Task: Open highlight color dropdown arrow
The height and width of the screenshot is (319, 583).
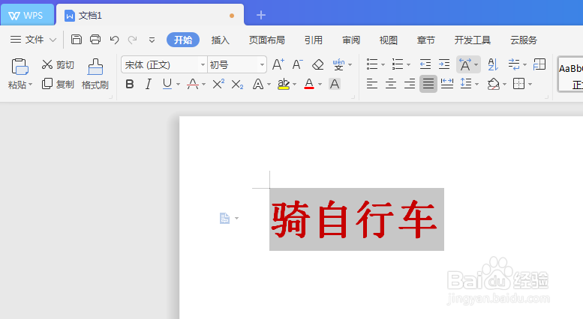Action: (x=294, y=85)
